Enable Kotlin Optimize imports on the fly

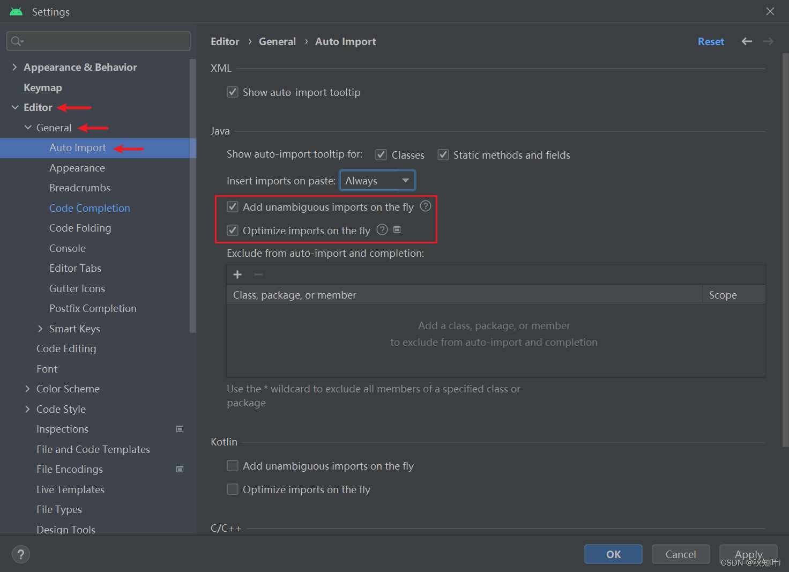tap(233, 489)
